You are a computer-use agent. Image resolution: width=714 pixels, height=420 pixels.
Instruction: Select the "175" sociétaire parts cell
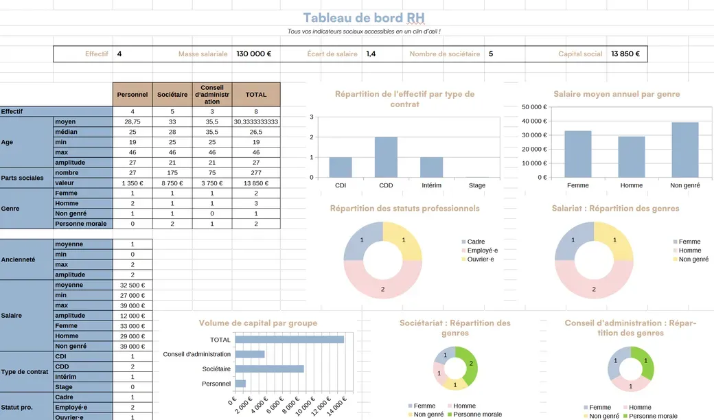(172, 172)
